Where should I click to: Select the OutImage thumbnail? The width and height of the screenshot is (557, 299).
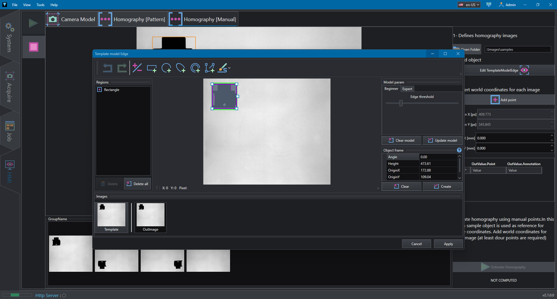(x=151, y=218)
